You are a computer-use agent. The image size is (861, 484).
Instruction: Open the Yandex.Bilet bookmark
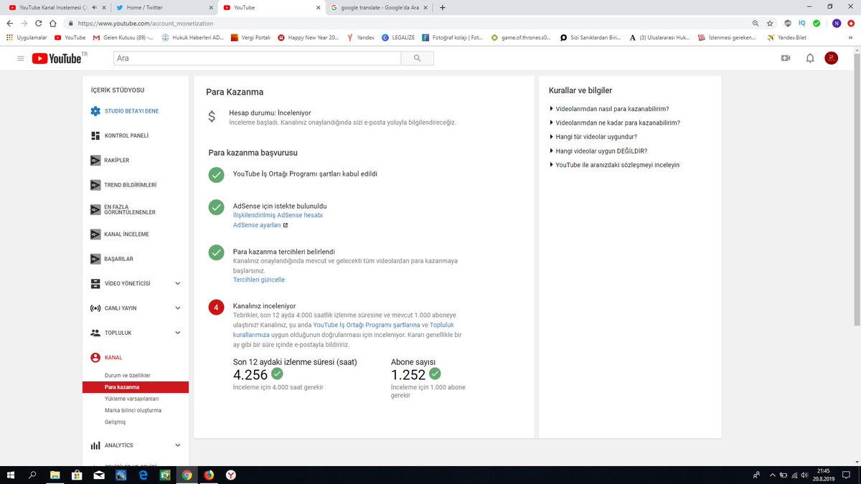coord(786,37)
